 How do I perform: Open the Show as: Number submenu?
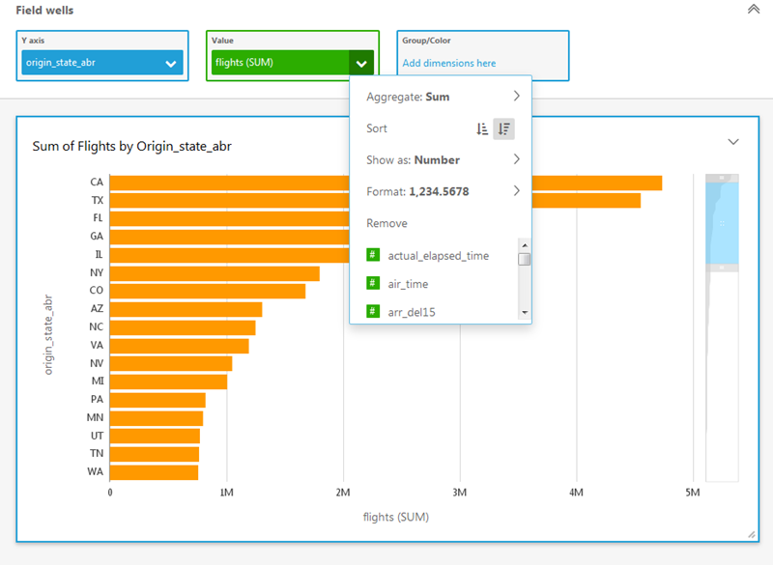(516, 159)
